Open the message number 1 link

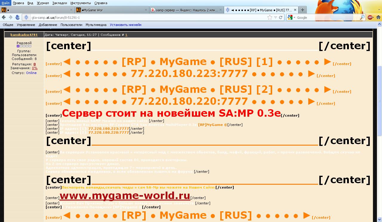126,35
